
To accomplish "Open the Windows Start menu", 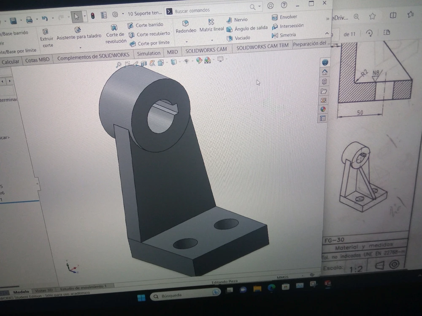I will pos(141,297).
